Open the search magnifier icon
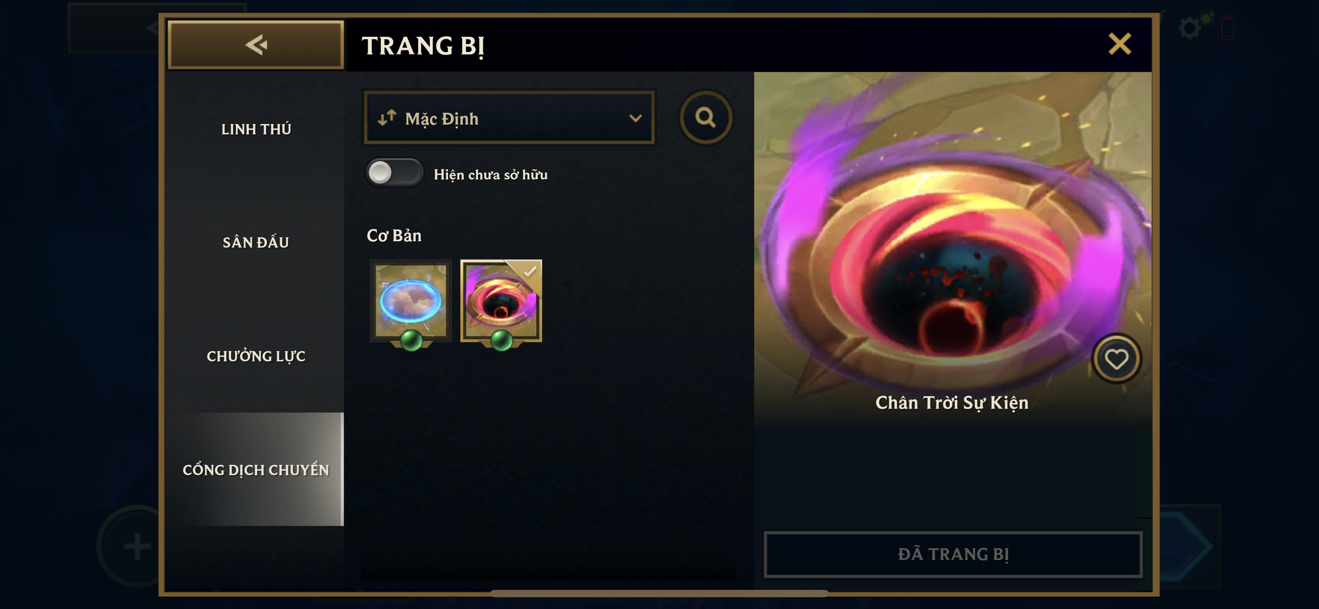Screen dimensions: 1319x609 pyautogui.click(x=705, y=118)
